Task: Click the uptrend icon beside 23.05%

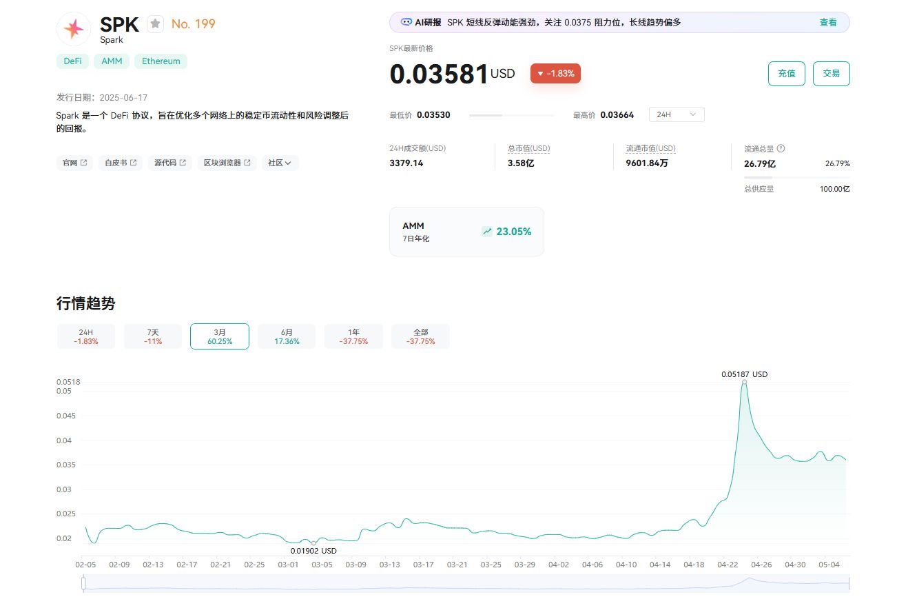Action: tap(487, 232)
